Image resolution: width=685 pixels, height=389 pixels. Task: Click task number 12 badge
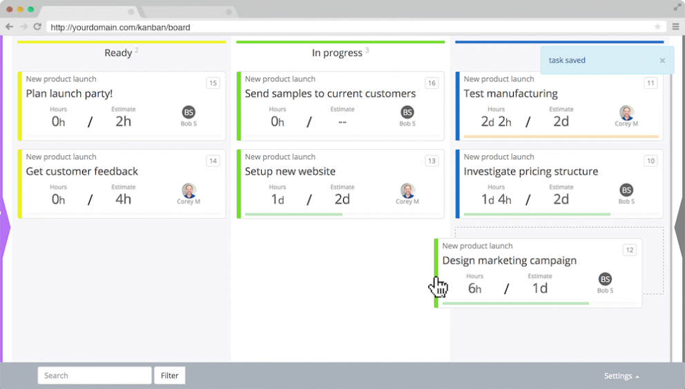coord(630,250)
